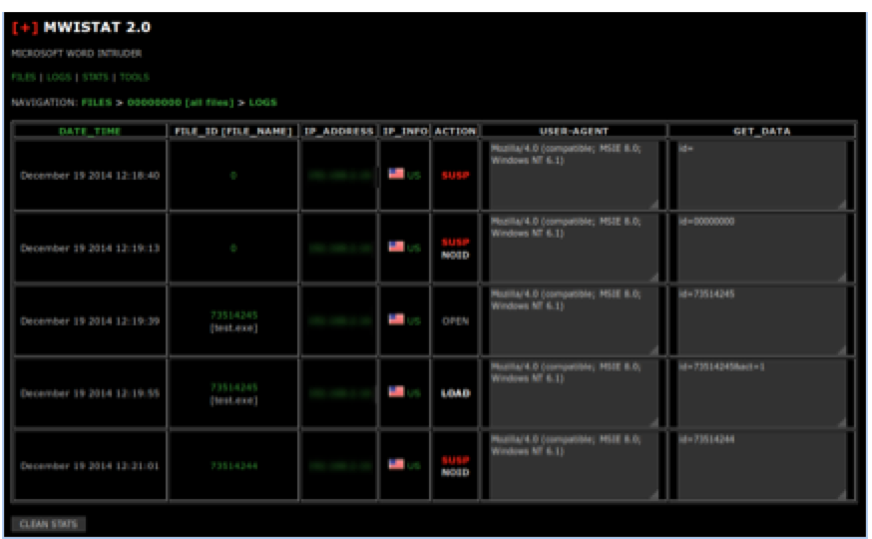Grab the resize handle of the id= box
The width and height of the screenshot is (872, 539).
pos(842,205)
